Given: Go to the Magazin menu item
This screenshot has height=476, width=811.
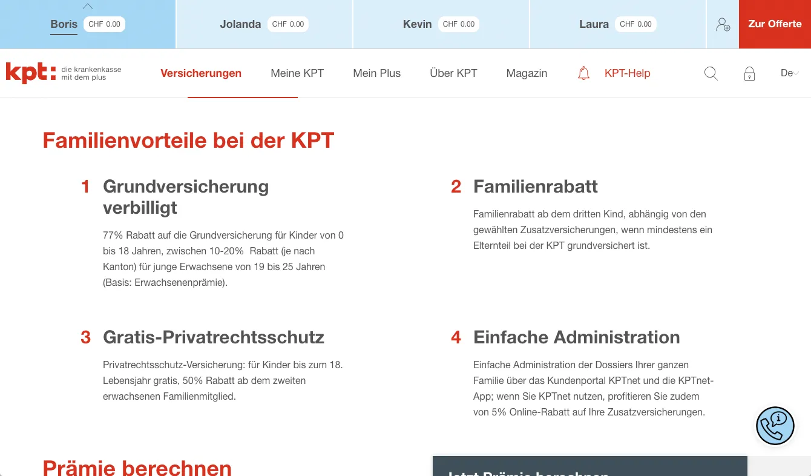Looking at the screenshot, I should pos(527,73).
